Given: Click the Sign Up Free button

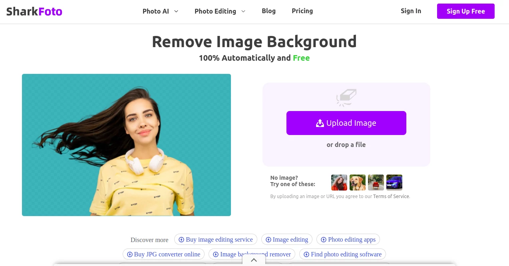Looking at the screenshot, I should tap(465, 11).
